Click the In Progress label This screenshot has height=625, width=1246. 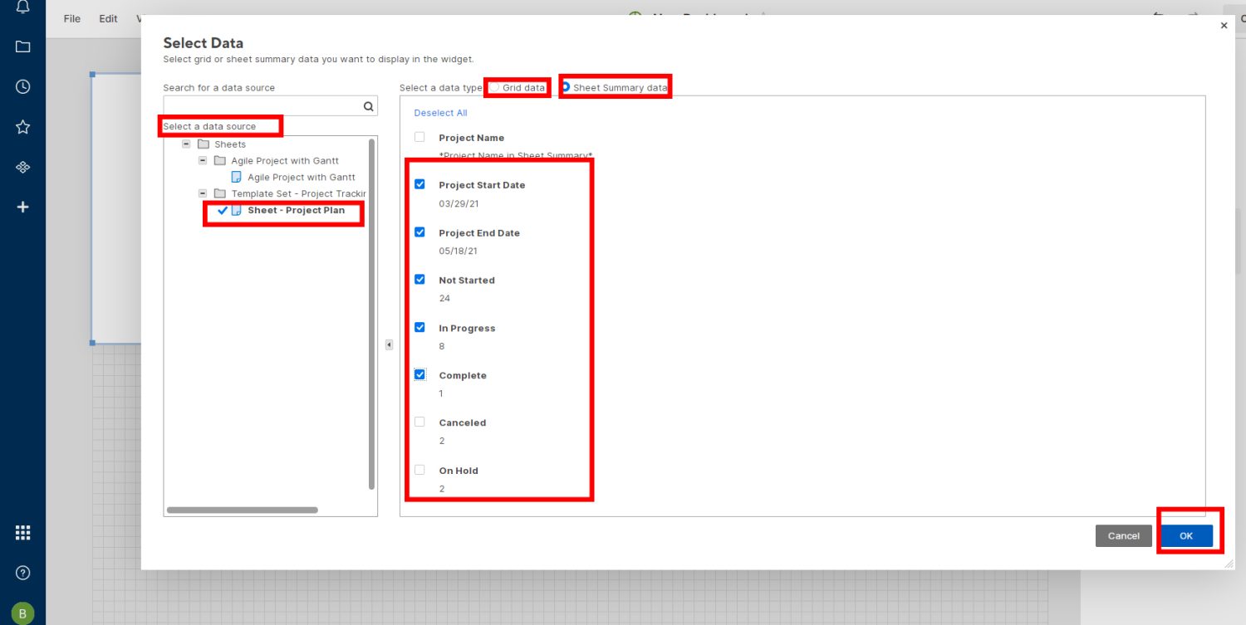pos(467,329)
